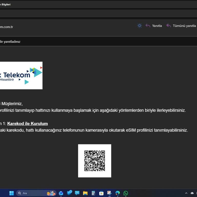
Task: Click the 'Bilgileri' title text at top
Action: (6, 5)
